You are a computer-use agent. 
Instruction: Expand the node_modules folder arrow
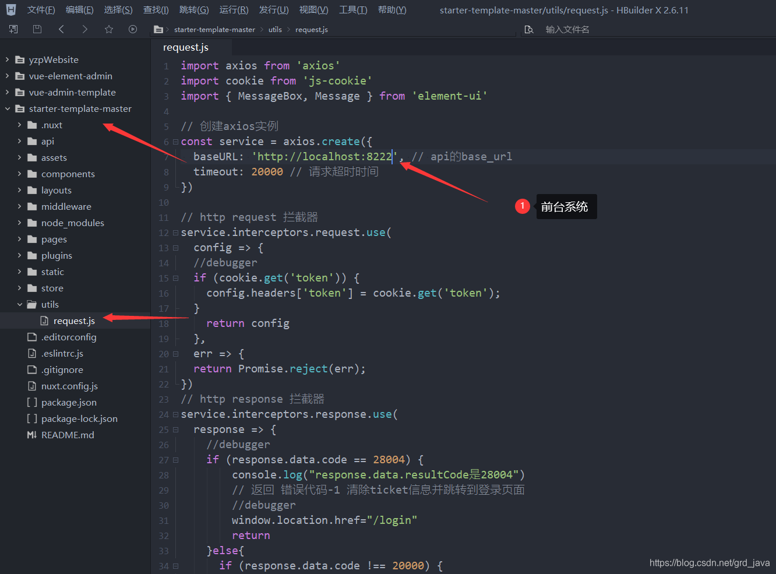coord(19,223)
